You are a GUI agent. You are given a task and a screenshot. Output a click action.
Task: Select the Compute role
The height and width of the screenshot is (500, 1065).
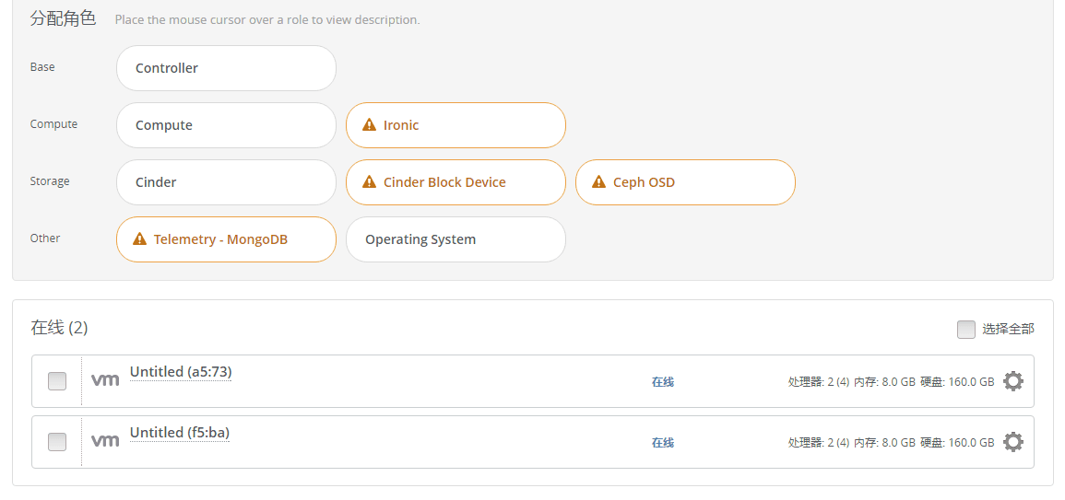(226, 125)
